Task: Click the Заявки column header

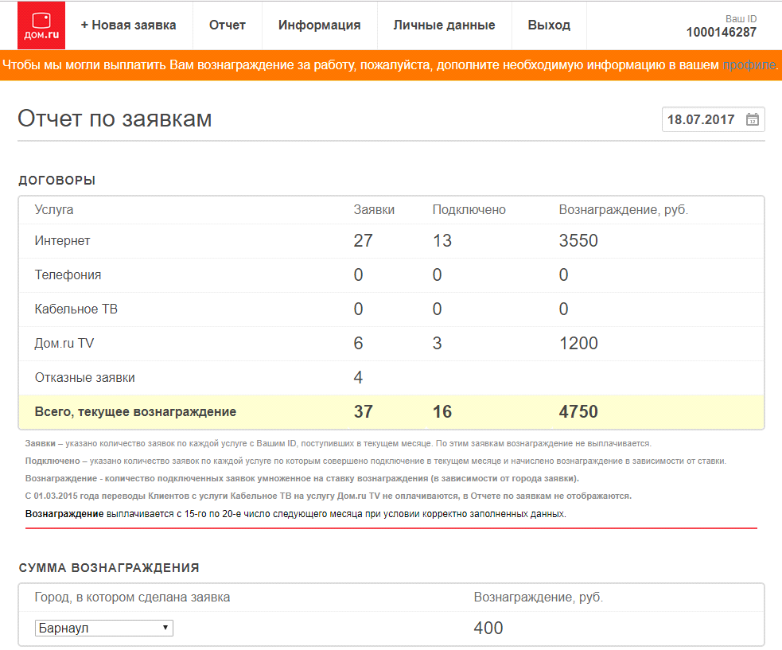Action: click(x=374, y=210)
